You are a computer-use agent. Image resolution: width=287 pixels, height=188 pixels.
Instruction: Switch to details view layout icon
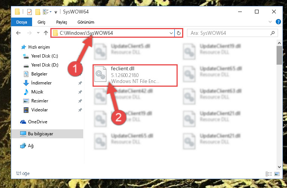tap(268, 174)
